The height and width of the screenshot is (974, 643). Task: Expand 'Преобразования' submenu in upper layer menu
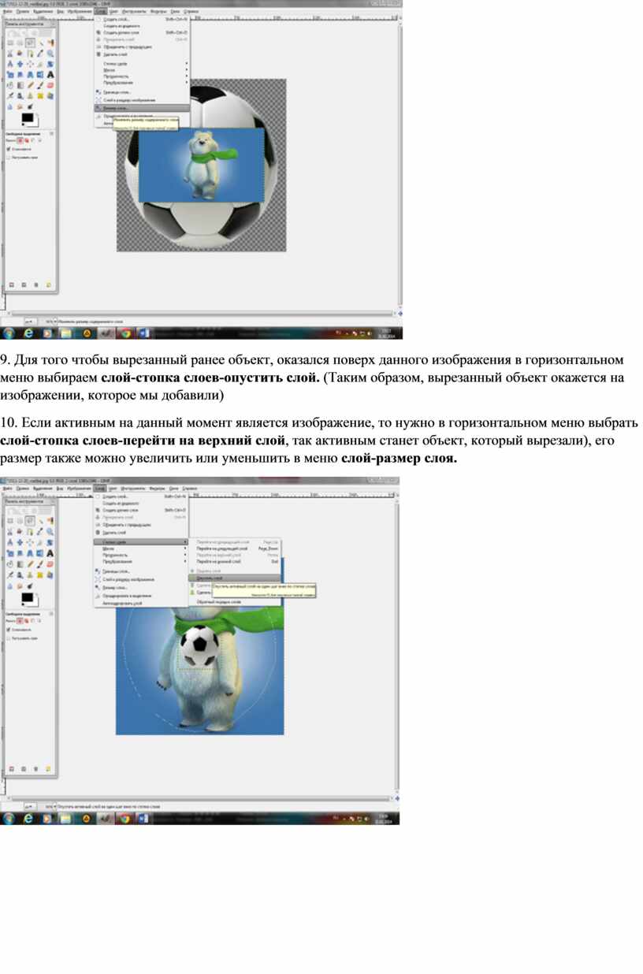click(x=142, y=83)
